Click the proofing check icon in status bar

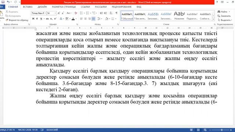click(x=42, y=130)
